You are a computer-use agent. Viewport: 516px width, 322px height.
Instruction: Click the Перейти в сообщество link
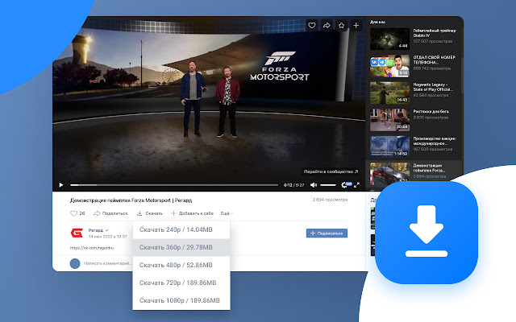331,171
